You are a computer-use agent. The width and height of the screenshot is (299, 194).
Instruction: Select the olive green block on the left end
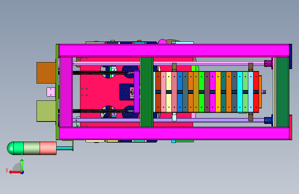click(x=46, y=111)
